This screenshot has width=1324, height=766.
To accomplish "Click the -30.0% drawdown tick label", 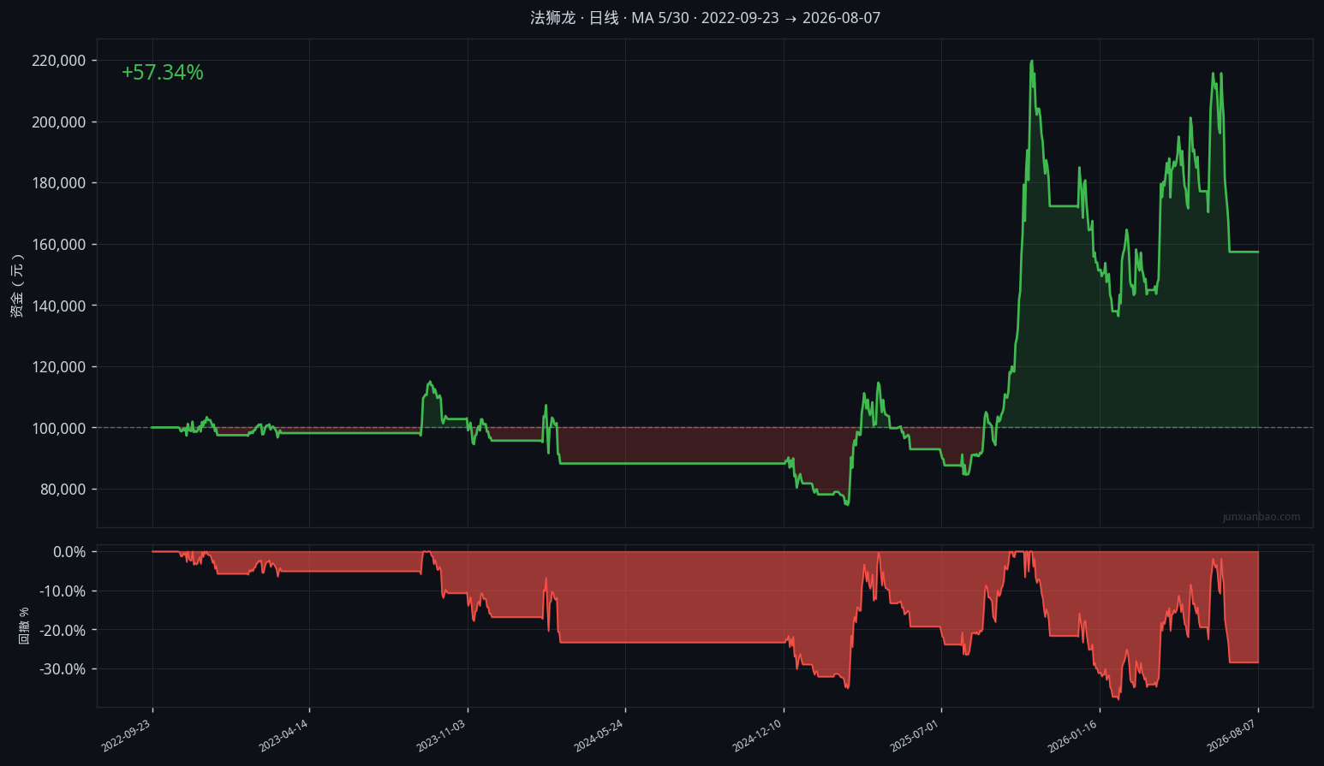I will pyautogui.click(x=63, y=669).
